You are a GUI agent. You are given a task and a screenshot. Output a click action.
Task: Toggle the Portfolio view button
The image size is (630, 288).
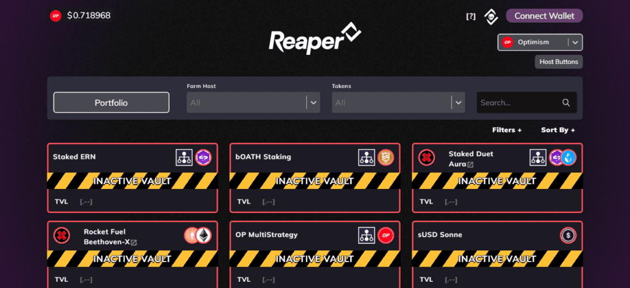pos(111,102)
